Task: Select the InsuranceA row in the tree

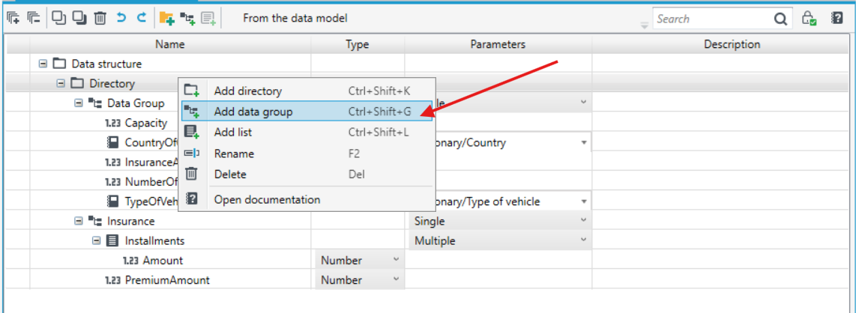Action: [x=152, y=162]
